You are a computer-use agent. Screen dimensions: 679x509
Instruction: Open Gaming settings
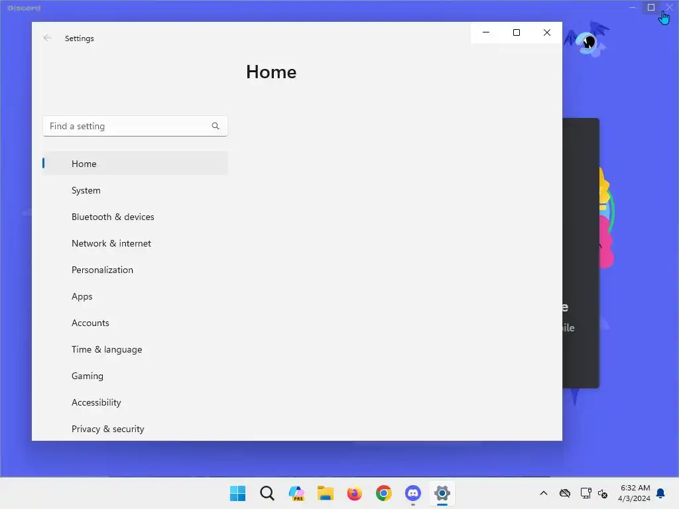point(135,376)
